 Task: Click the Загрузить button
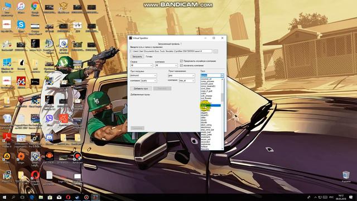point(137,56)
